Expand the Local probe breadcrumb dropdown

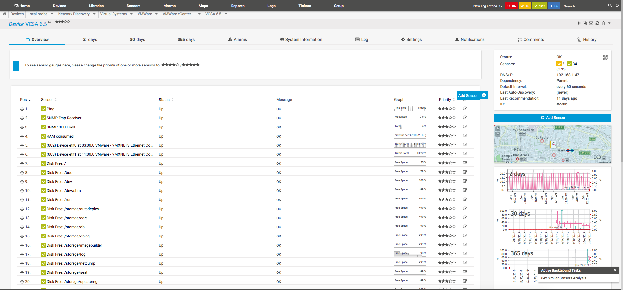(x=52, y=14)
